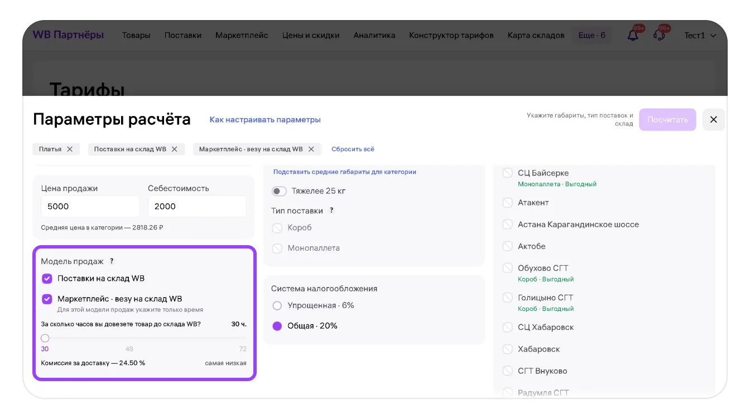Go to WB Партнёры home logo

68,35
